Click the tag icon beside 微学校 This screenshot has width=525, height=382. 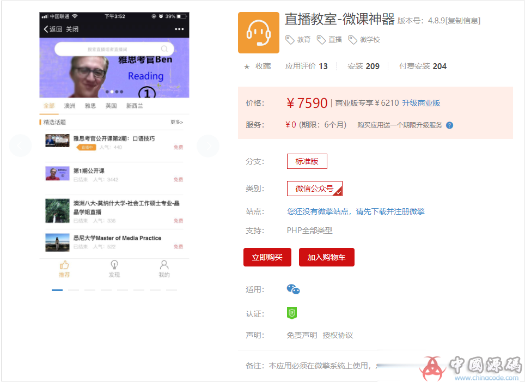(x=352, y=40)
